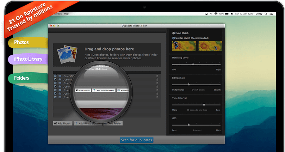Select the Exact Match radio option
The width and height of the screenshot is (285, 152).
click(x=173, y=33)
